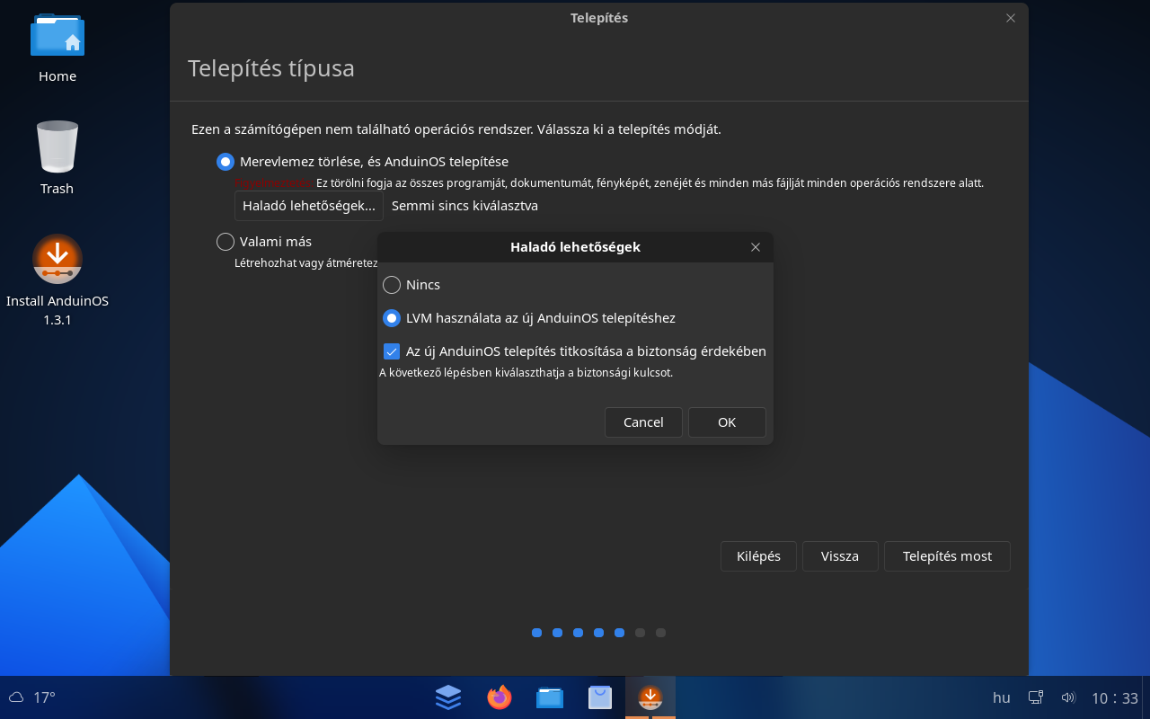Switch keyboard layout indicator hu
Viewport: 1150px width, 719px height.
click(x=1001, y=697)
